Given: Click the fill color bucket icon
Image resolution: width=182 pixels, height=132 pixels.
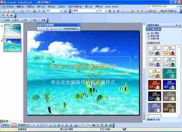Looking at the screenshot, I should [76, 125].
